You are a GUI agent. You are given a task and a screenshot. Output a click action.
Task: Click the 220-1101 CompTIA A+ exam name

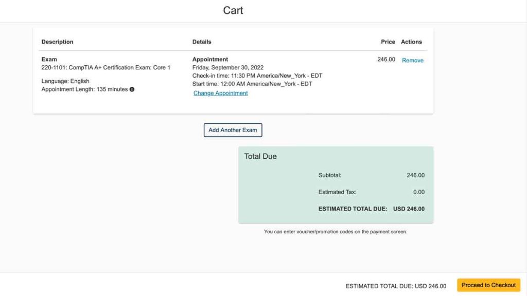106,68
